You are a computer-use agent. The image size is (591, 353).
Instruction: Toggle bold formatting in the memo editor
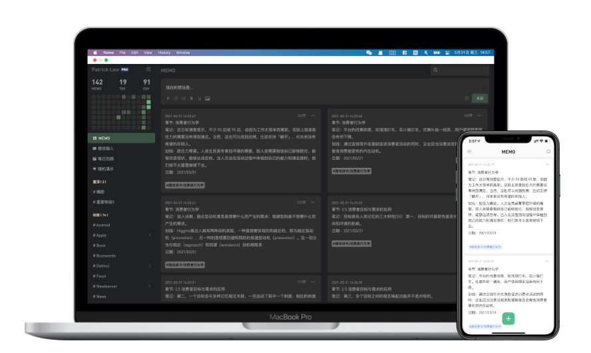[x=192, y=99]
